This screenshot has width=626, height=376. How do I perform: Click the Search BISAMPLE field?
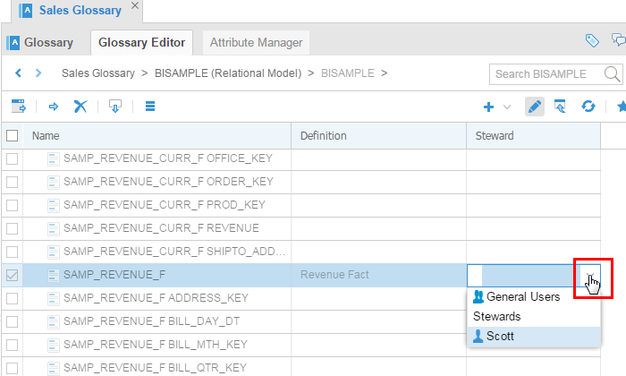click(546, 74)
